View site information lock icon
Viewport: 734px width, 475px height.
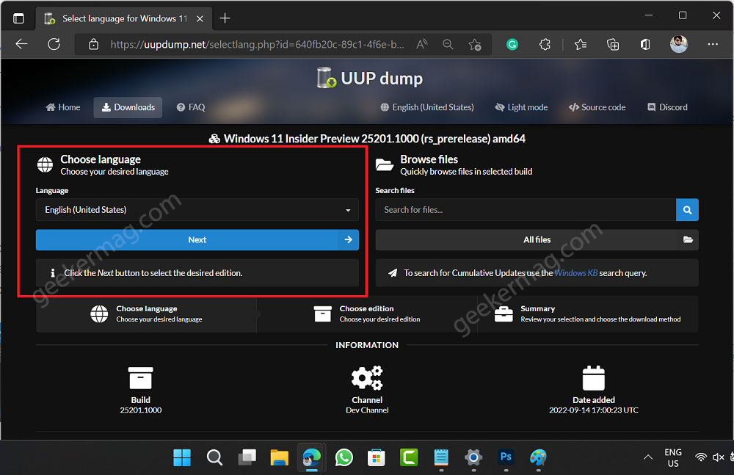coord(94,45)
